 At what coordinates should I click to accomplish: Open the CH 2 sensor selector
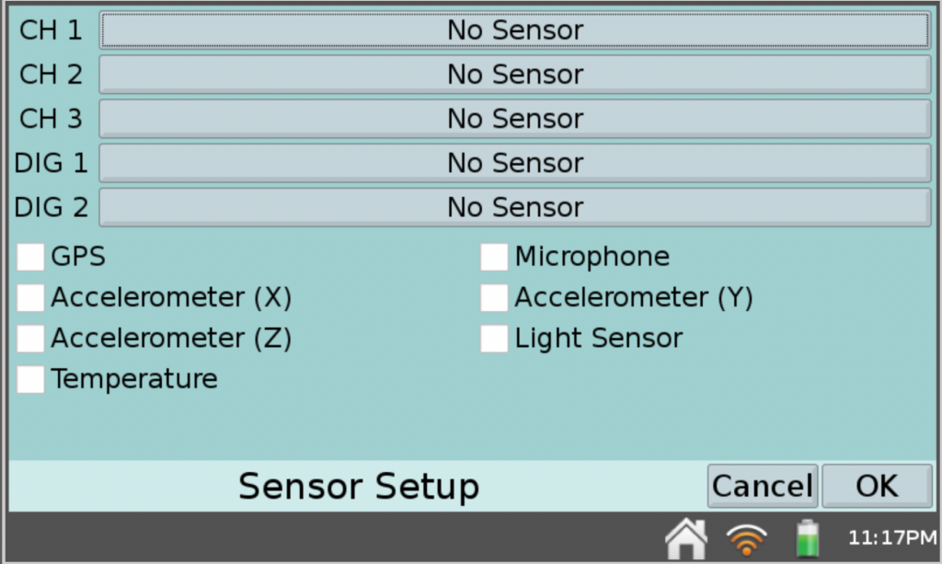515,75
